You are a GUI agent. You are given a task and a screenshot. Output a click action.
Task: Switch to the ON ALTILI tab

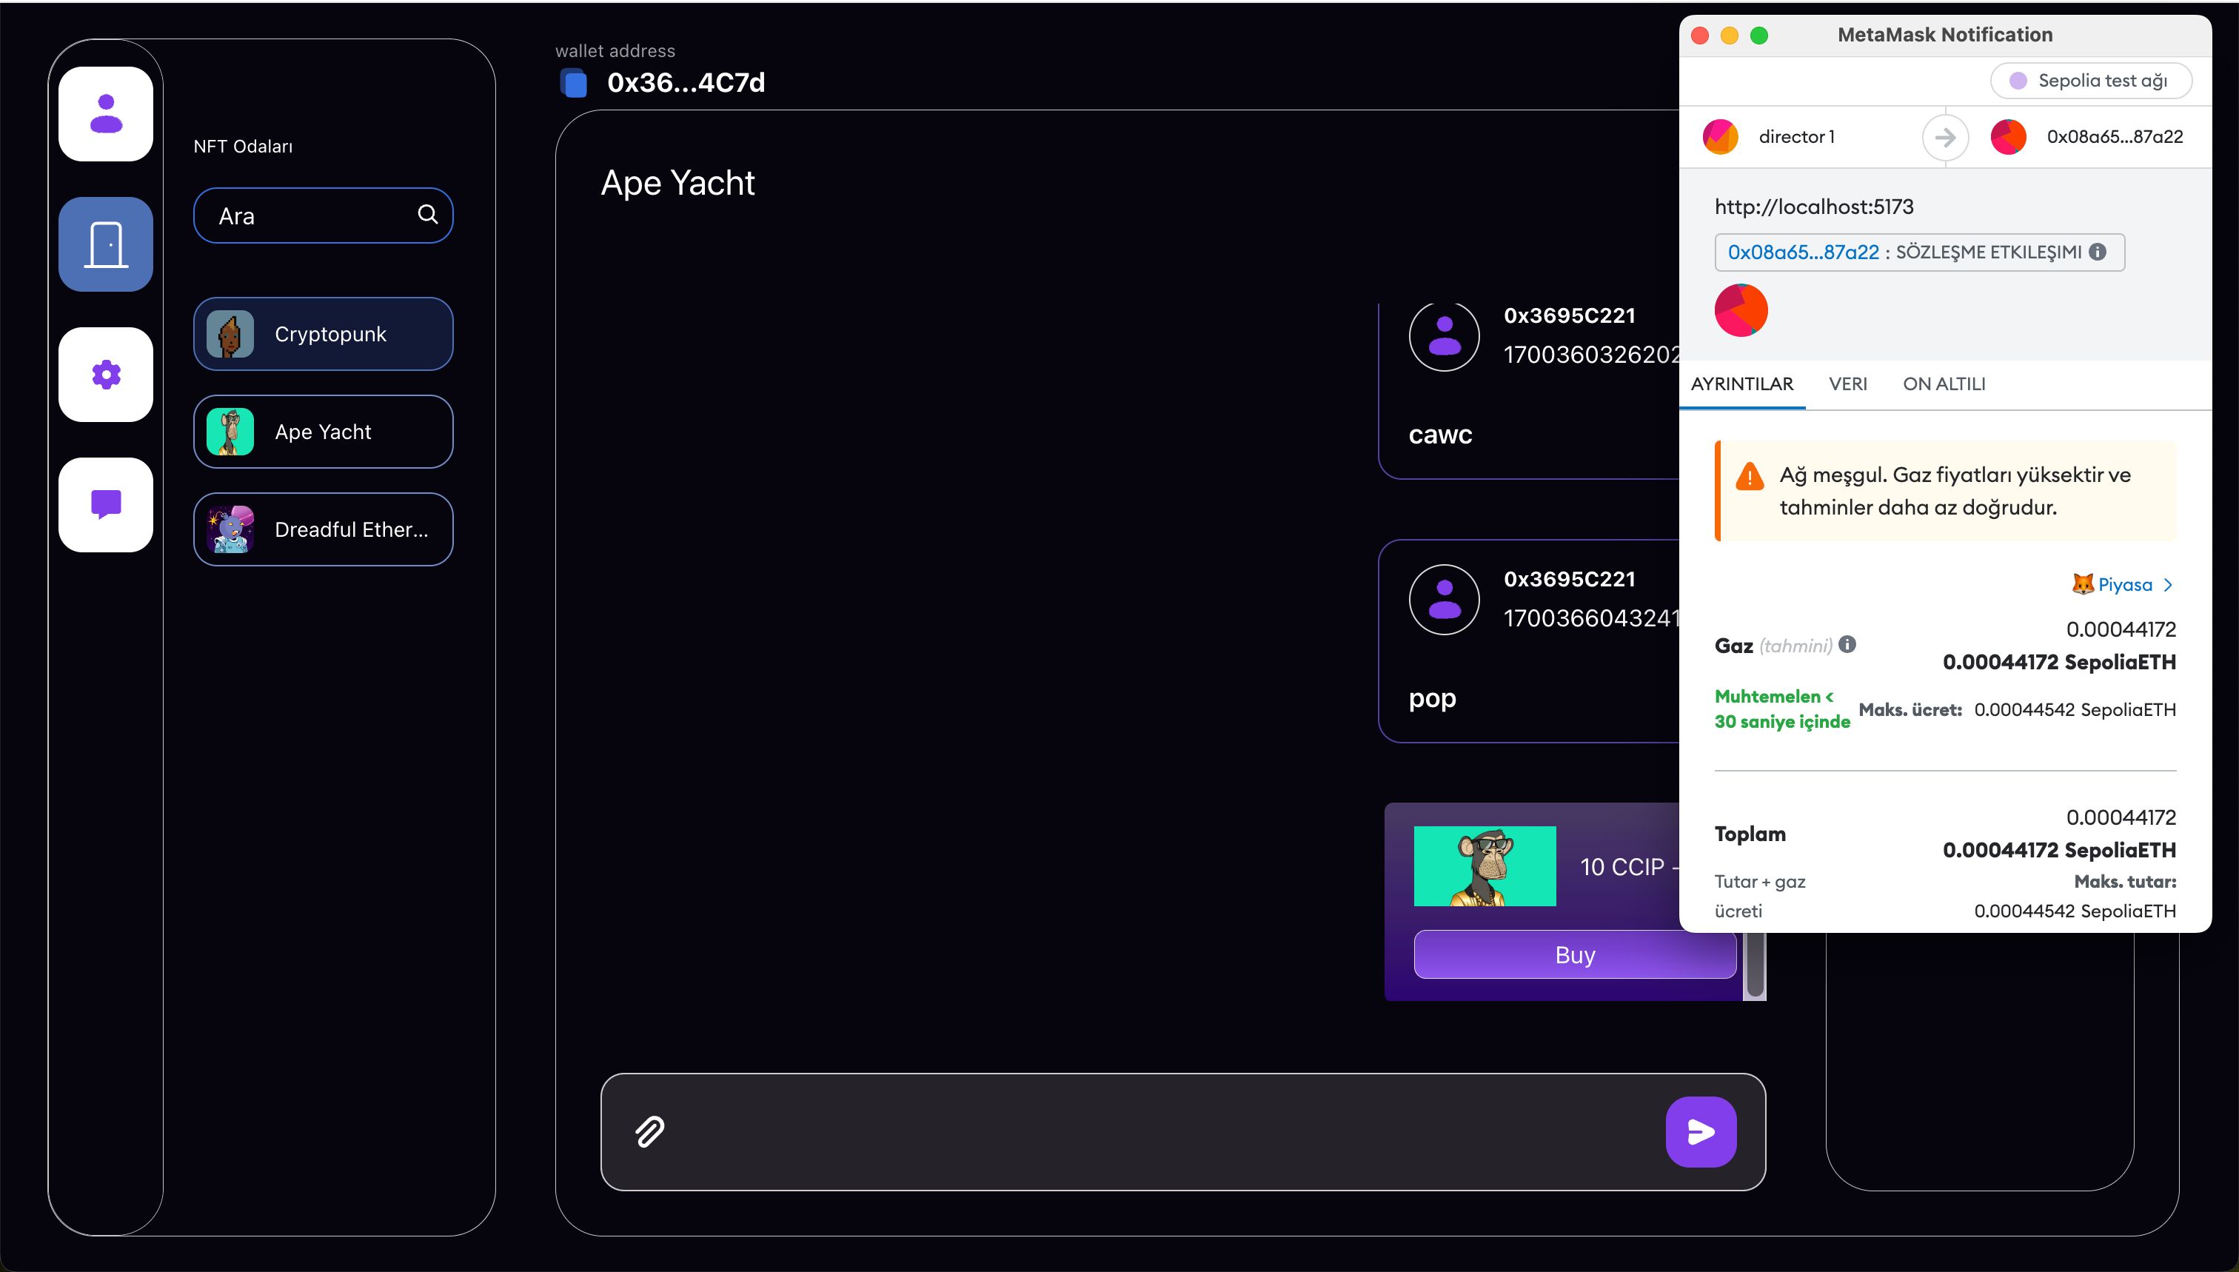tap(1944, 384)
